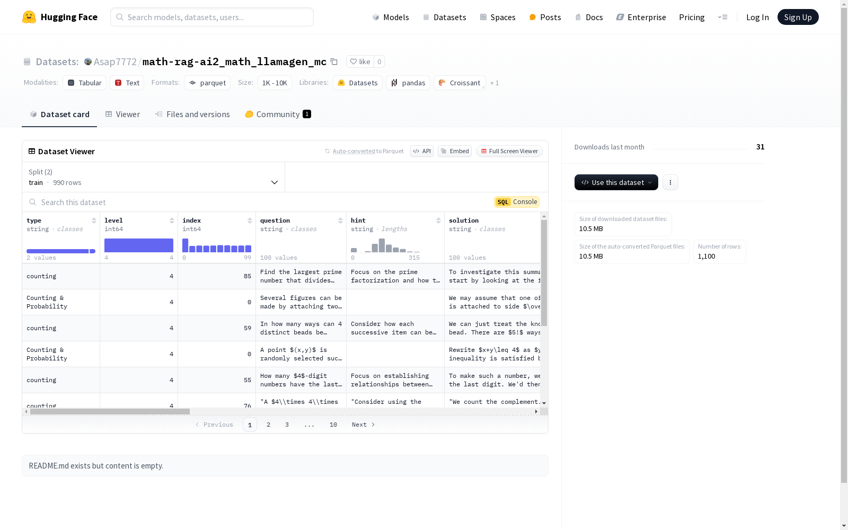
Task: Sort the type column using its sort icon
Action: [x=94, y=220]
